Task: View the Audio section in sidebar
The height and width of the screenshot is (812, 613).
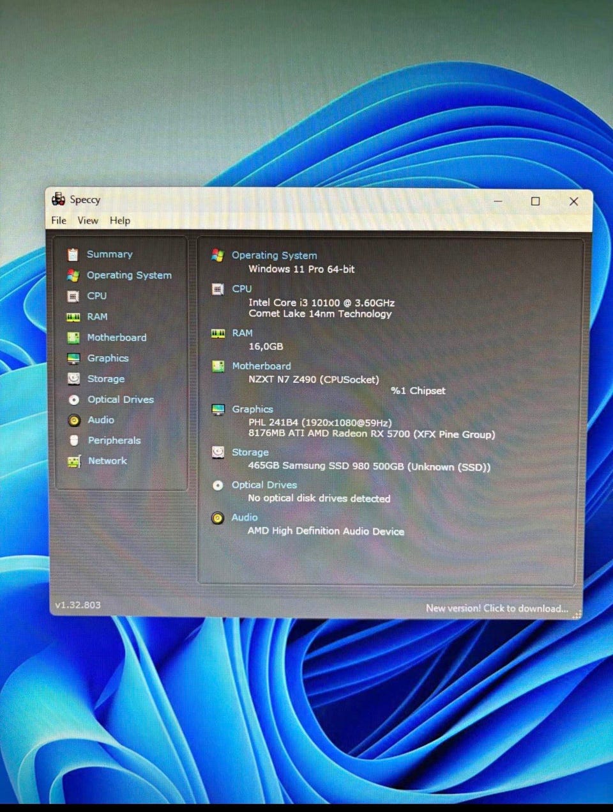Action: (101, 420)
